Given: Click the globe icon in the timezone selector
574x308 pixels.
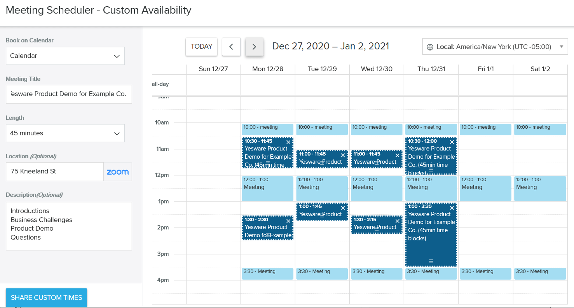Looking at the screenshot, I should 430,46.
